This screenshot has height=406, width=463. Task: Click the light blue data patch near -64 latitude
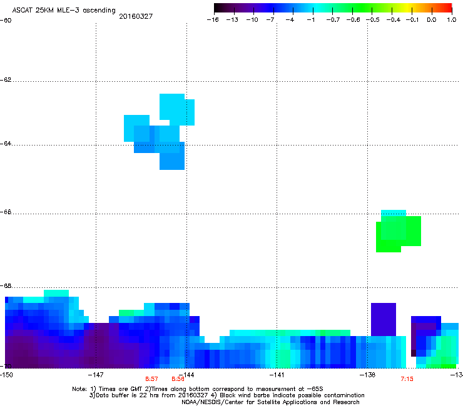click(x=159, y=132)
